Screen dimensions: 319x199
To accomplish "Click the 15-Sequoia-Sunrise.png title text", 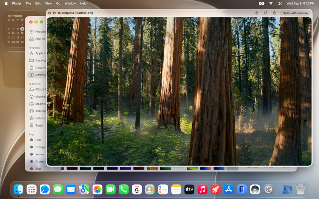I will [75, 13].
